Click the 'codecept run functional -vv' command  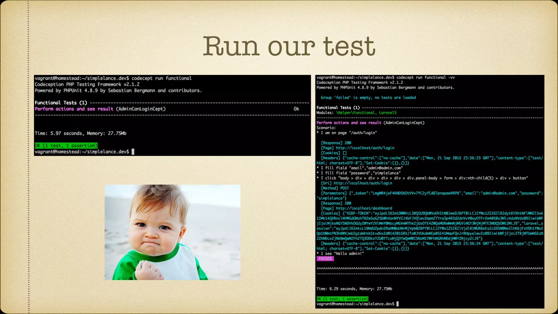point(425,77)
